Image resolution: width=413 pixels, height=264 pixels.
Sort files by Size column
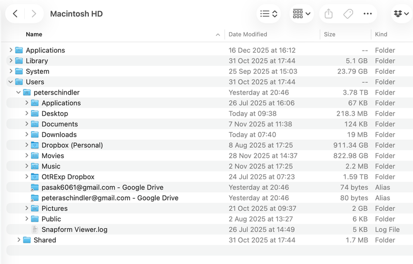tap(329, 35)
